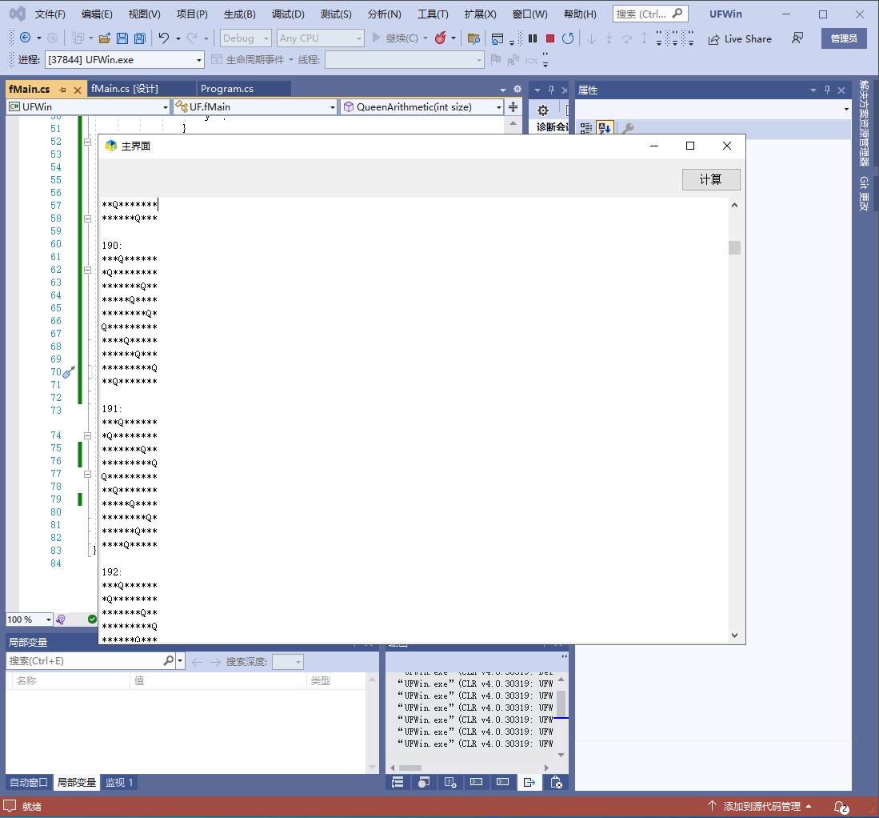Collapse the code block at line 58
879x818 pixels.
click(x=87, y=219)
